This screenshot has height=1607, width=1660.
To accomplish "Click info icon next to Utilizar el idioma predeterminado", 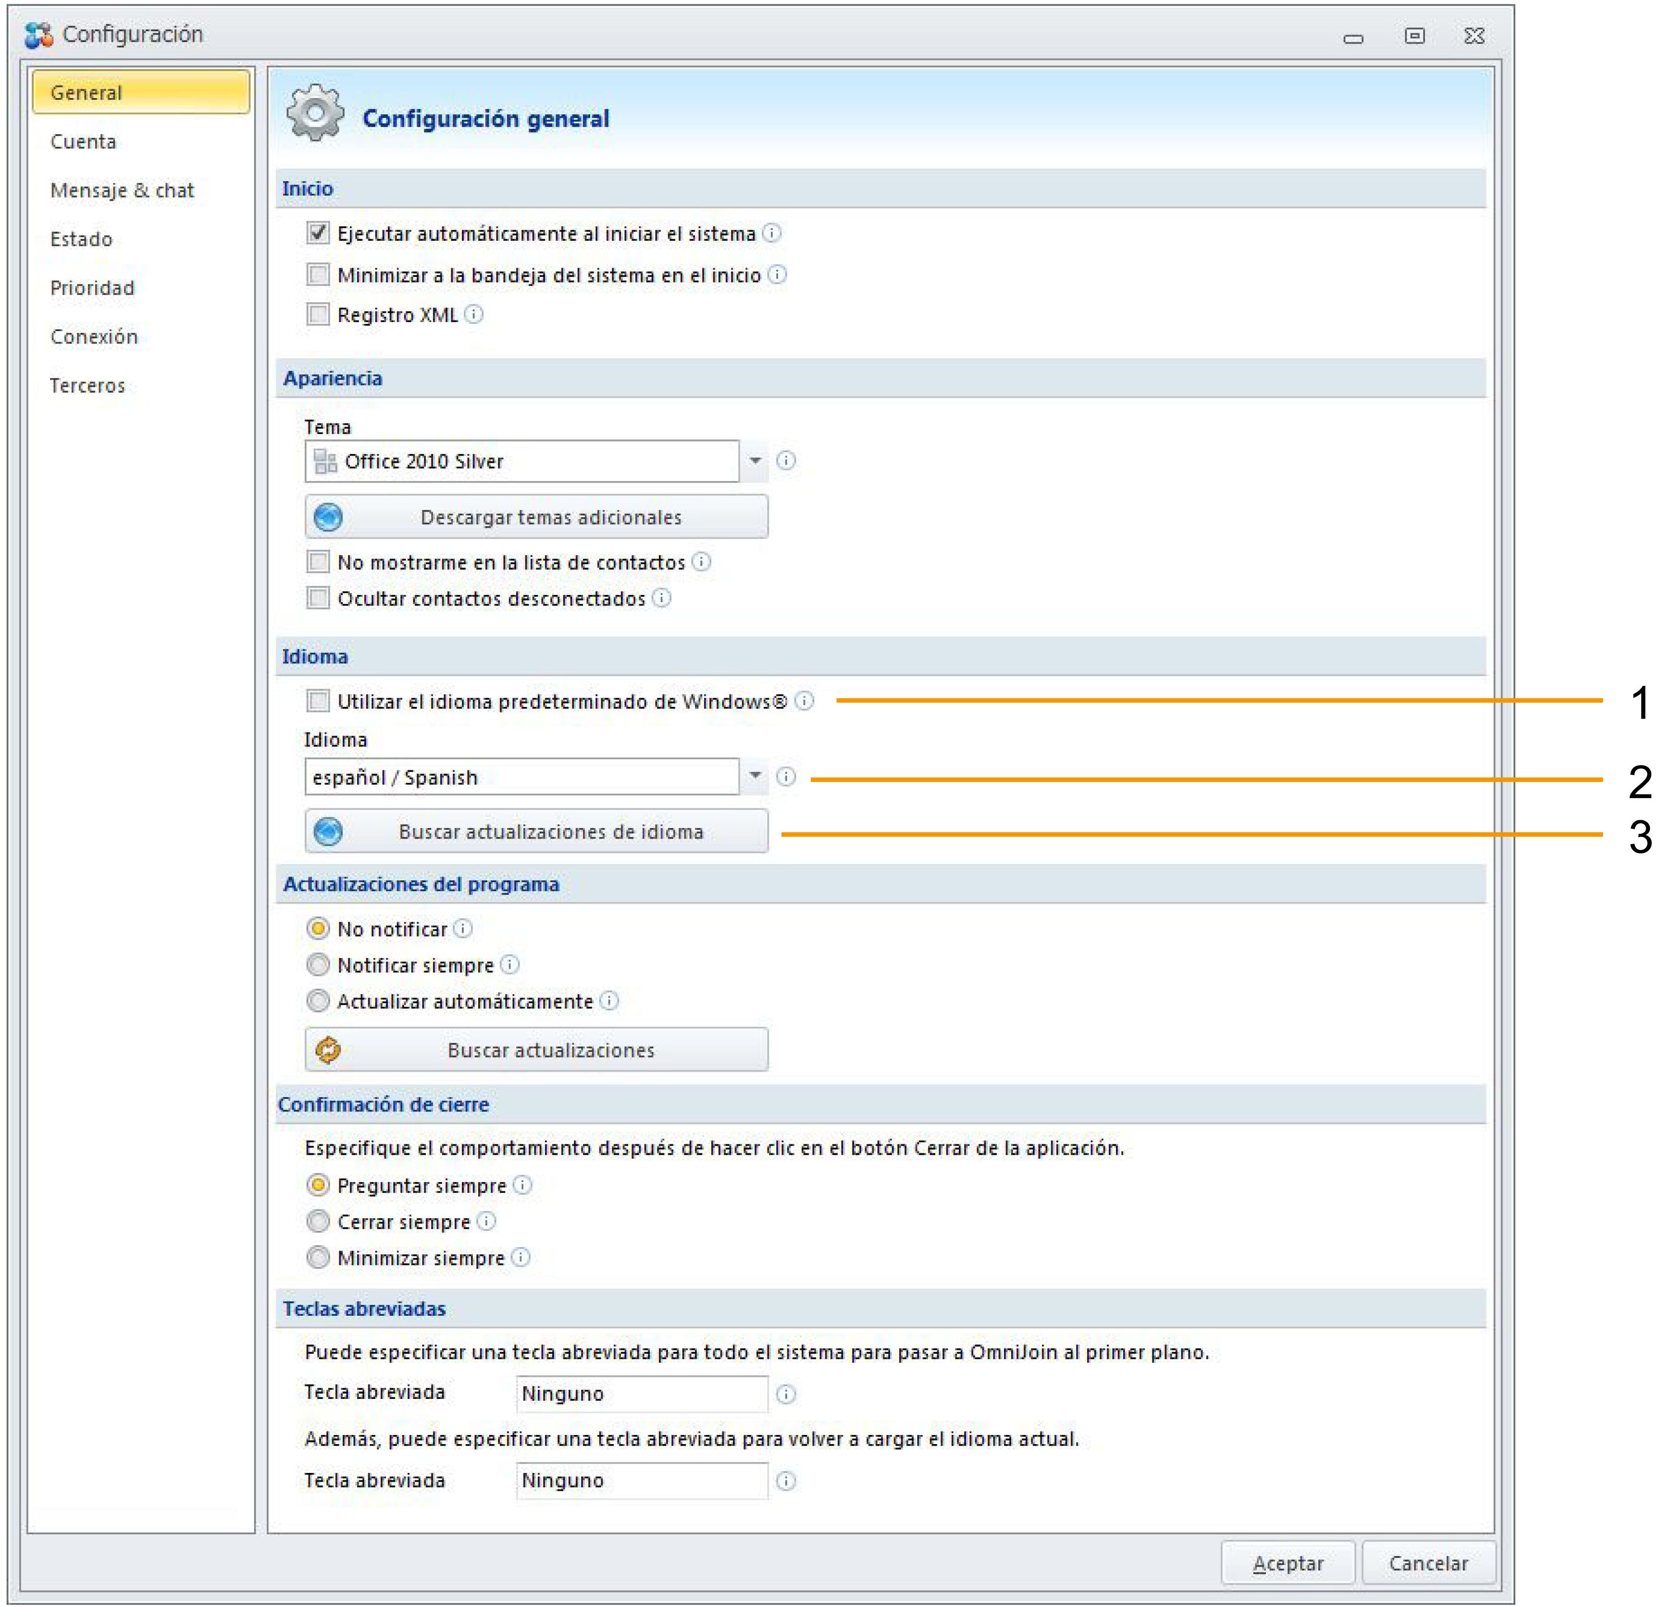I will tap(805, 700).
